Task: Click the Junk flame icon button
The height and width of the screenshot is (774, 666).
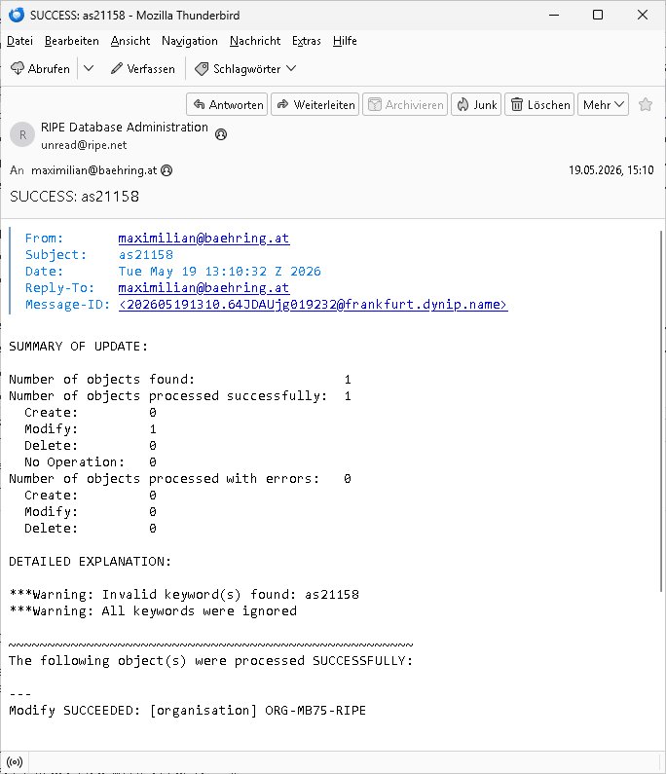Action: pyautogui.click(x=476, y=104)
